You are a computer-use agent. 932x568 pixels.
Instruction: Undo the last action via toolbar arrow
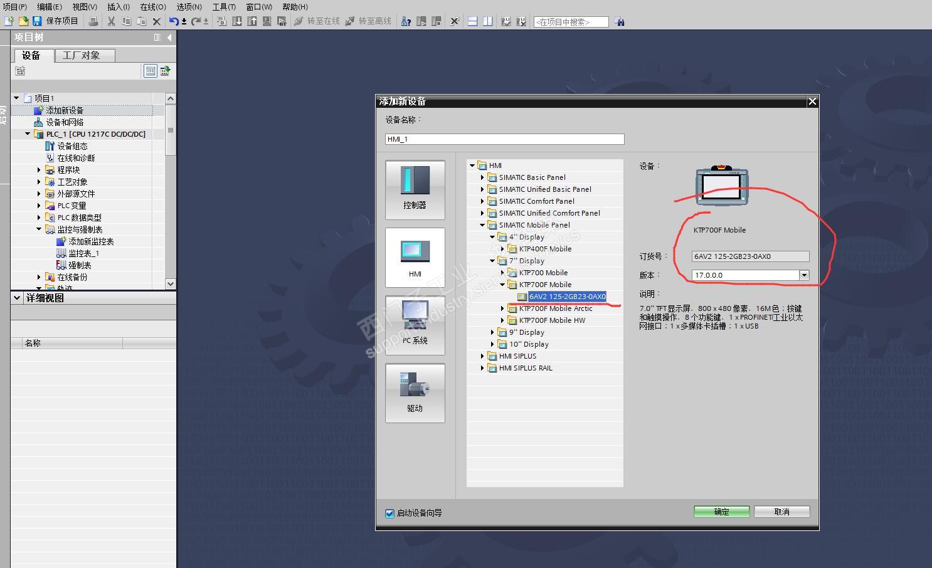(x=174, y=21)
